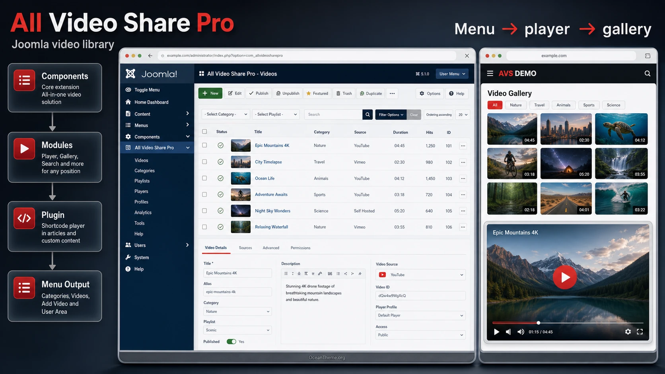This screenshot has width=665, height=374.
Task: Seek using the video progress bar
Action: coord(568,323)
